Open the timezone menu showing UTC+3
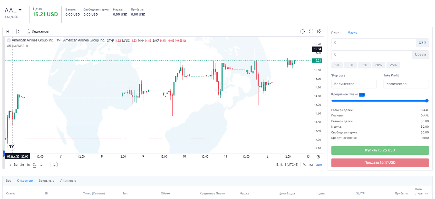435x199 pixels. (286, 165)
